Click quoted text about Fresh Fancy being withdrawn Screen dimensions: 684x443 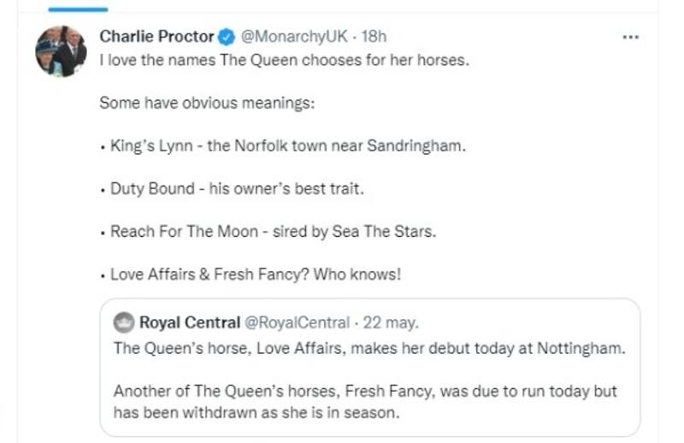coord(365,391)
